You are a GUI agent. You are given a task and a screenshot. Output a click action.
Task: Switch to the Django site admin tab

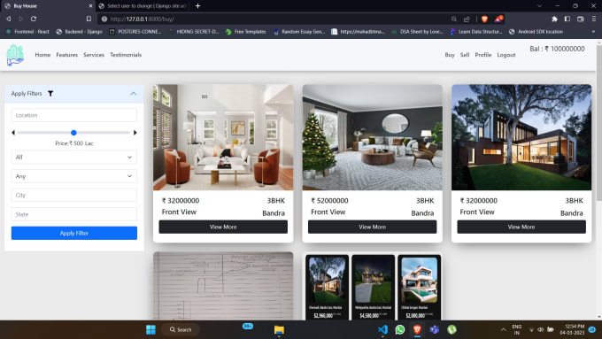pyautogui.click(x=143, y=6)
